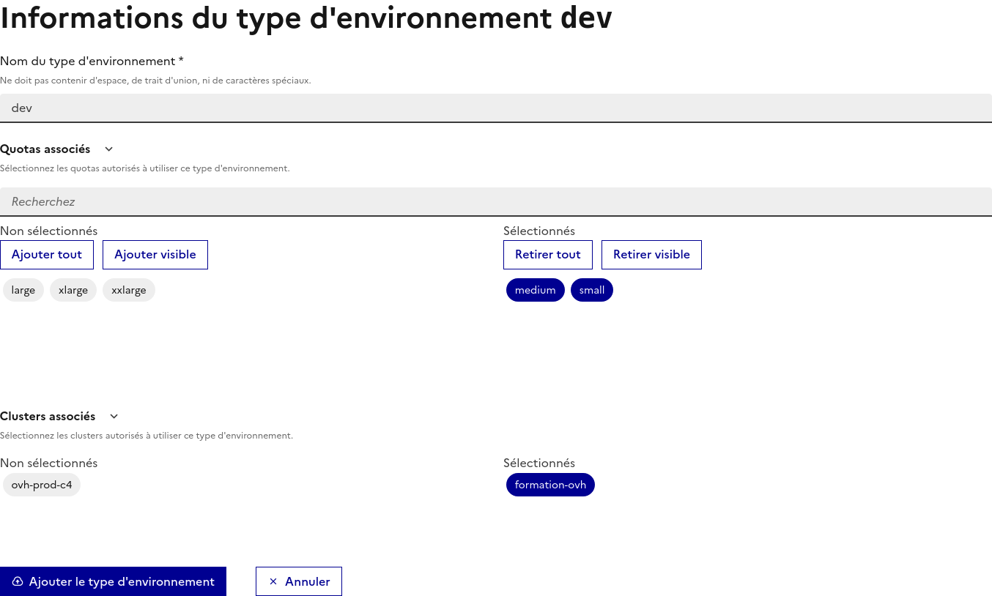992x596 pixels.
Task: Click the X icon beside Annuler
Action: 273,581
